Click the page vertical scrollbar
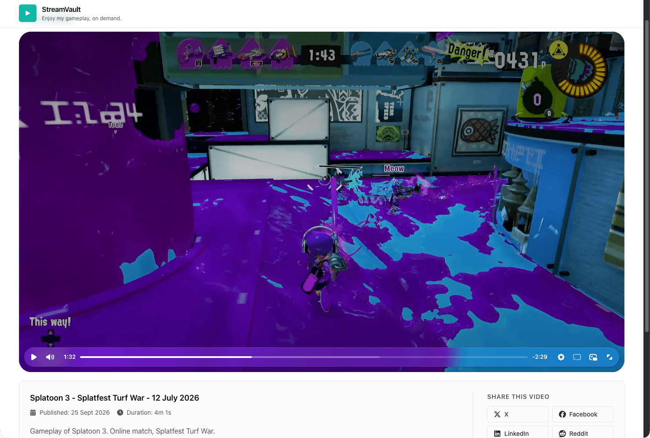 (x=646, y=176)
